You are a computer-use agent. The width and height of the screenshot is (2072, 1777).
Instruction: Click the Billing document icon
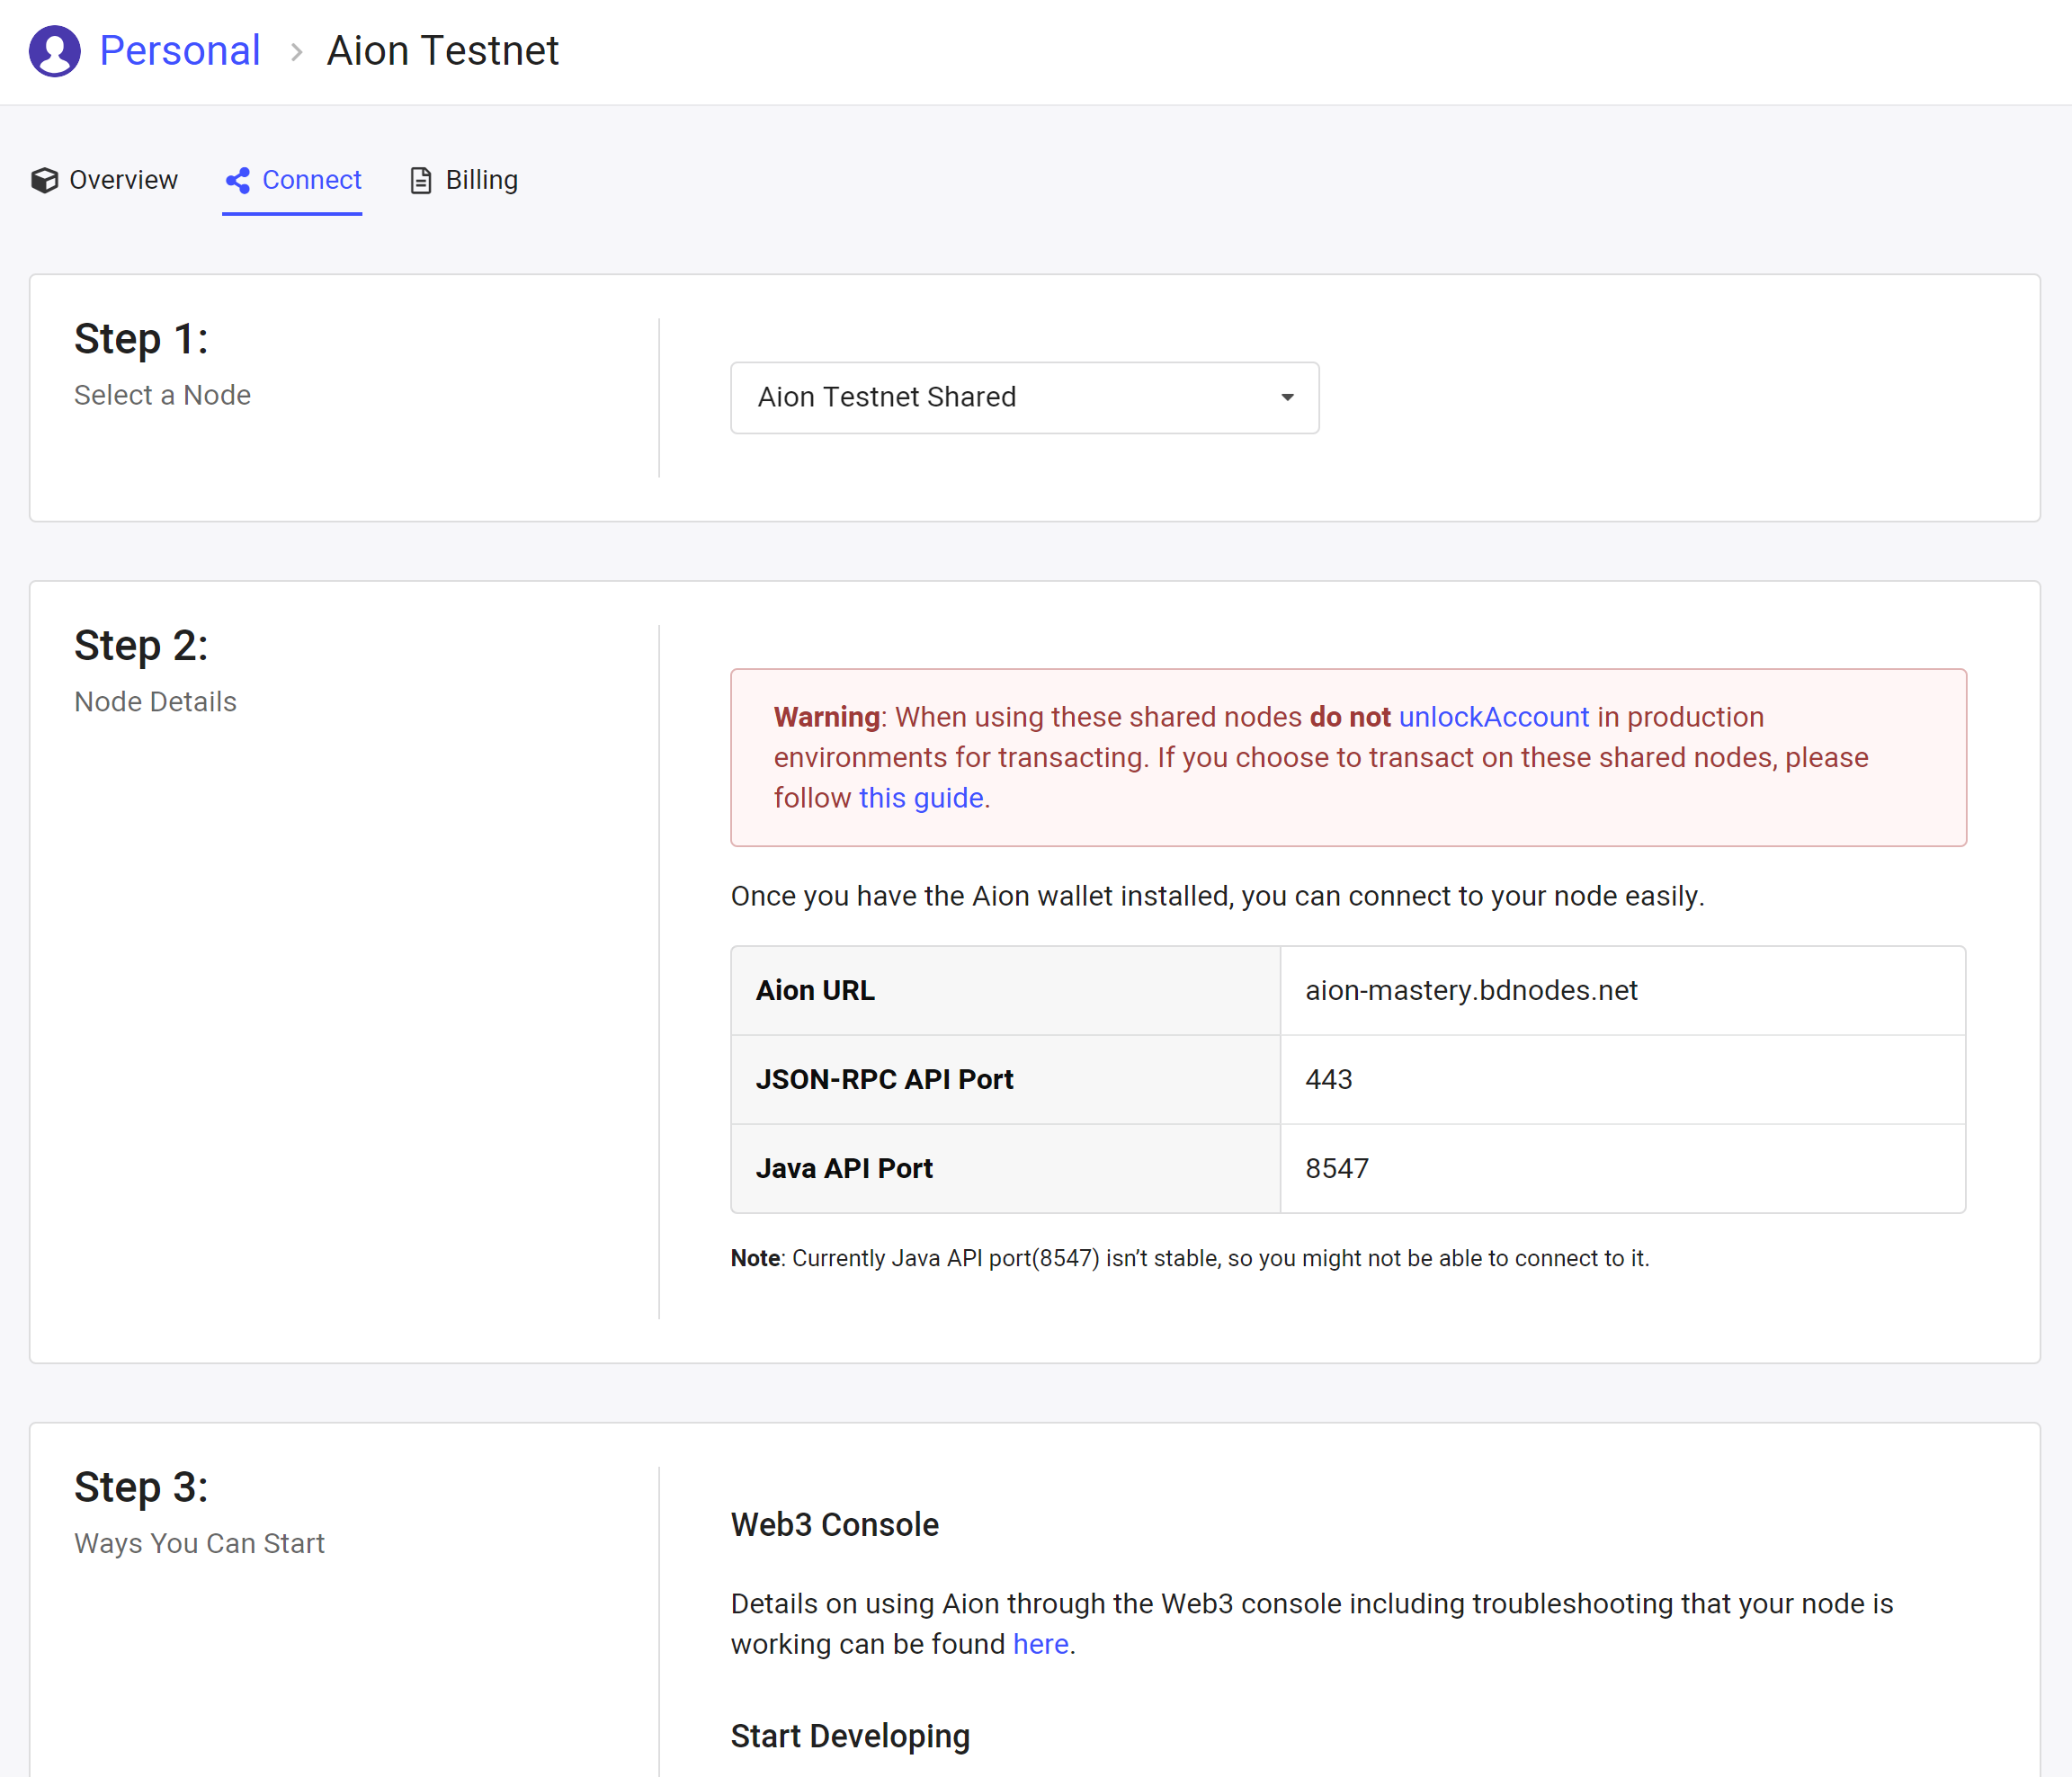[x=421, y=180]
